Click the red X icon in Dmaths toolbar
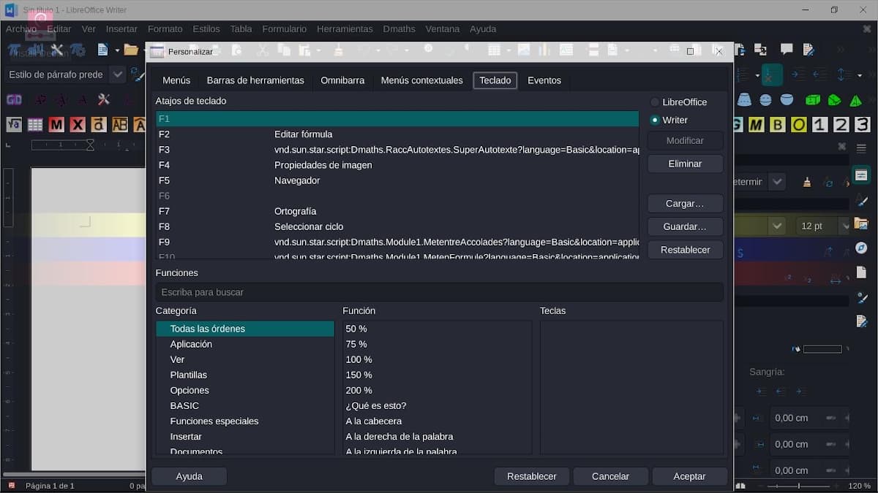The image size is (878, 493). coord(78,125)
